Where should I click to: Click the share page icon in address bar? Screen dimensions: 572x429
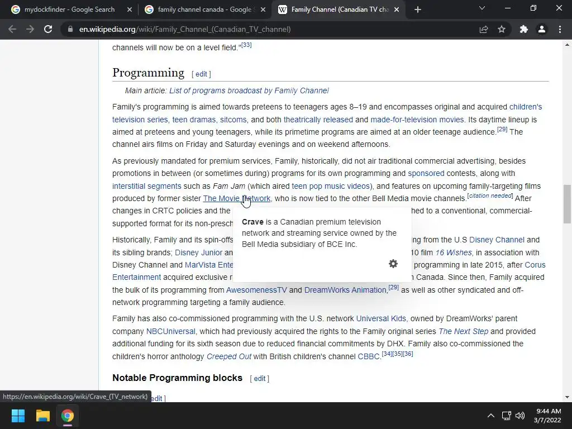point(484,29)
